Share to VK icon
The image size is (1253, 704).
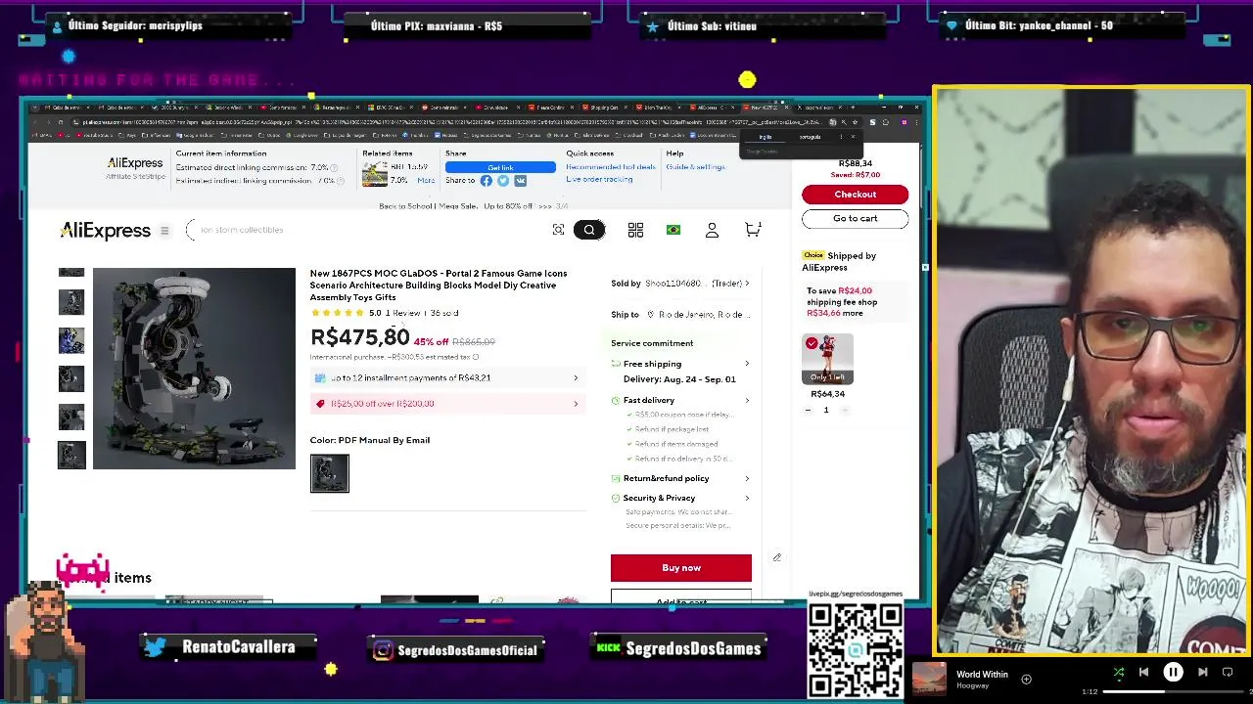pyautogui.click(x=520, y=181)
